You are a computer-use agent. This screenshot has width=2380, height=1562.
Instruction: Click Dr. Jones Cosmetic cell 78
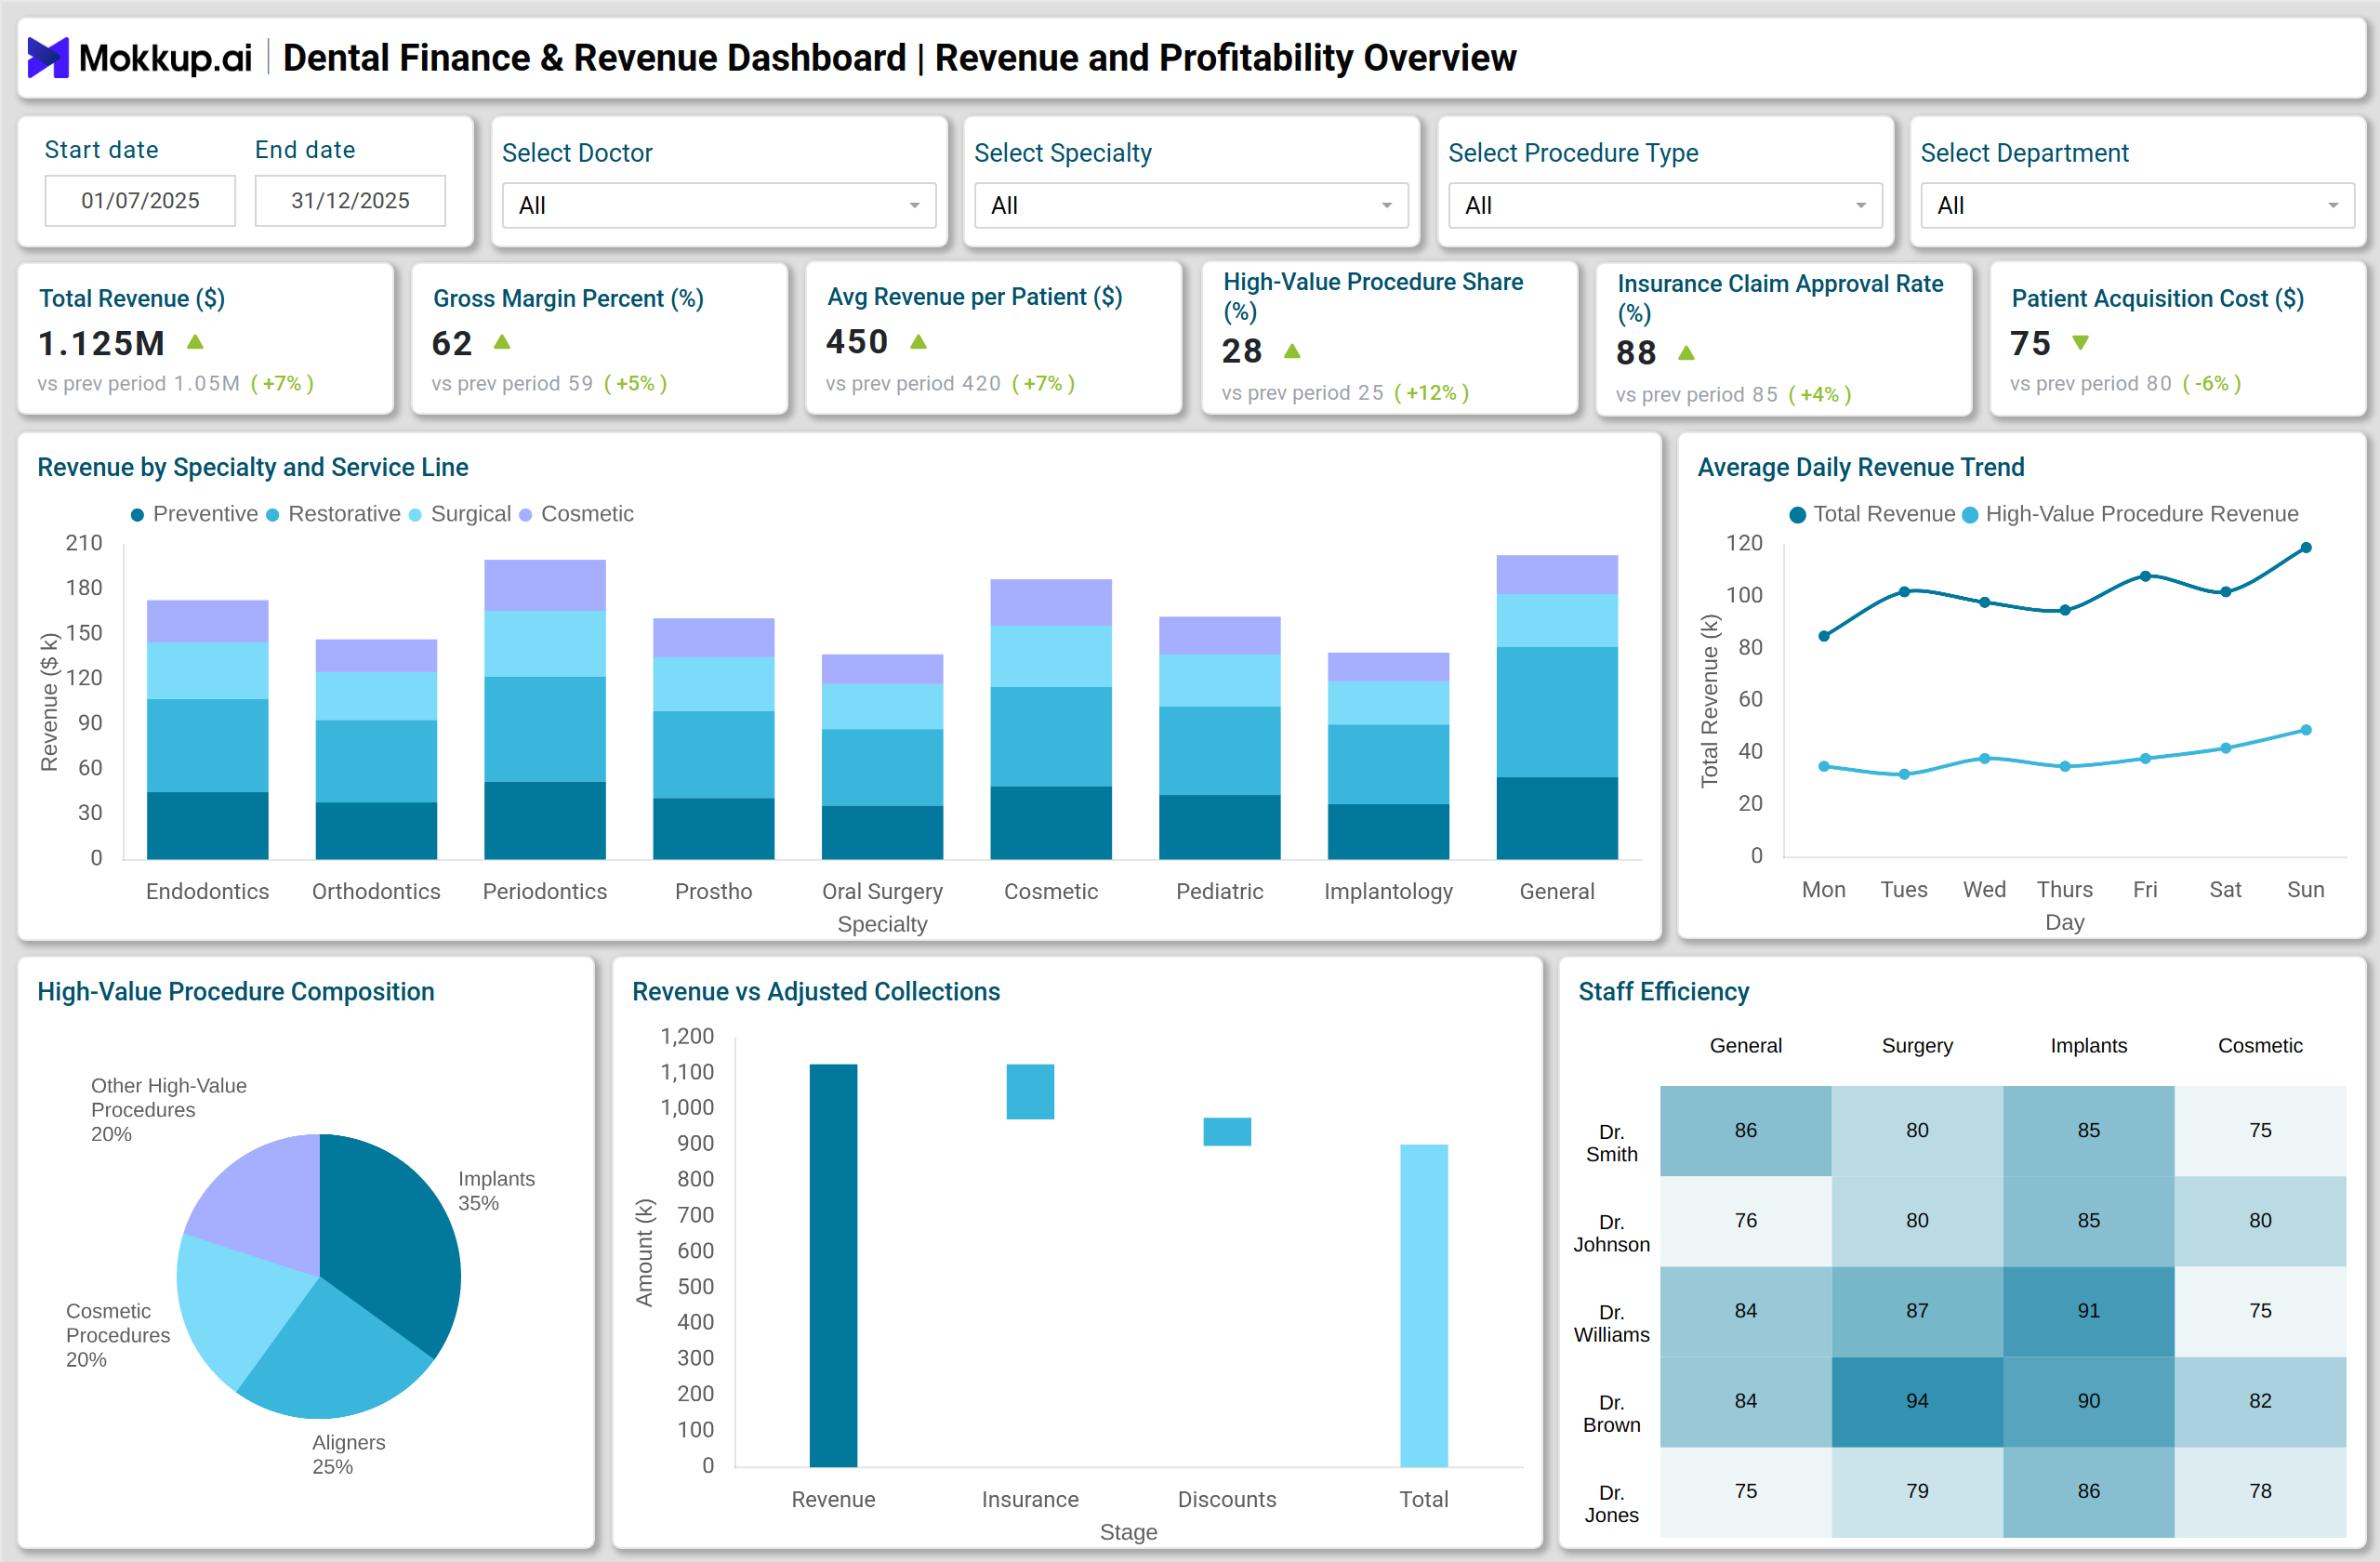[2260, 1491]
